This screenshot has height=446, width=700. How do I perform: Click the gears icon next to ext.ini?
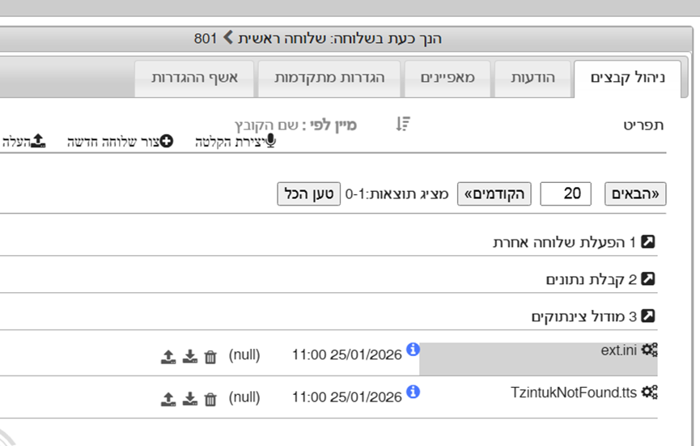[x=649, y=350]
